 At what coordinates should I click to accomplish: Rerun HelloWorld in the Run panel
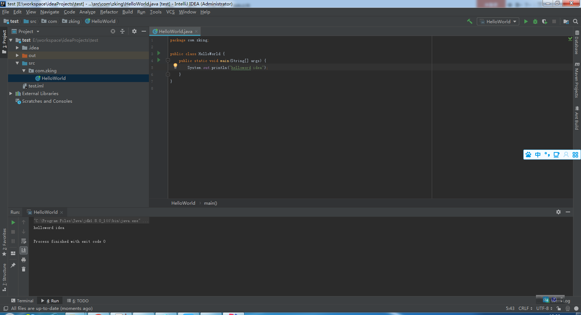pyautogui.click(x=13, y=222)
